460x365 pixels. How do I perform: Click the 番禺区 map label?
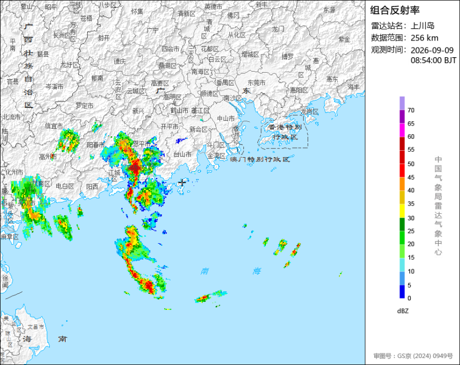(x=226, y=83)
